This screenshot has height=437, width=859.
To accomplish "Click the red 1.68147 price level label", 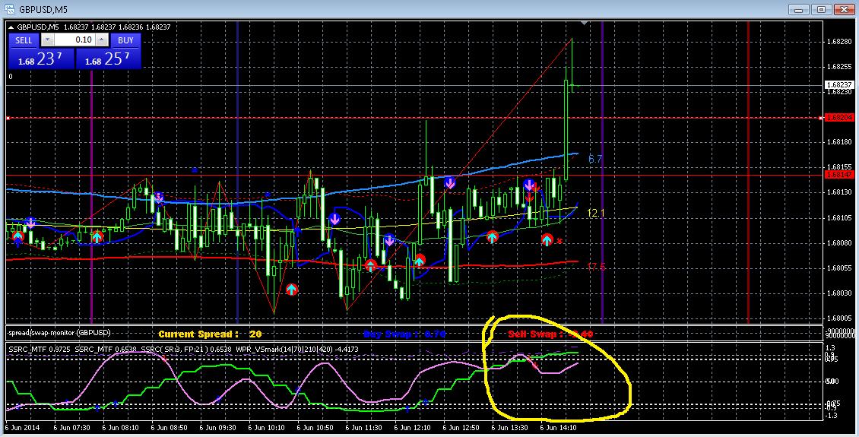I will [838, 175].
